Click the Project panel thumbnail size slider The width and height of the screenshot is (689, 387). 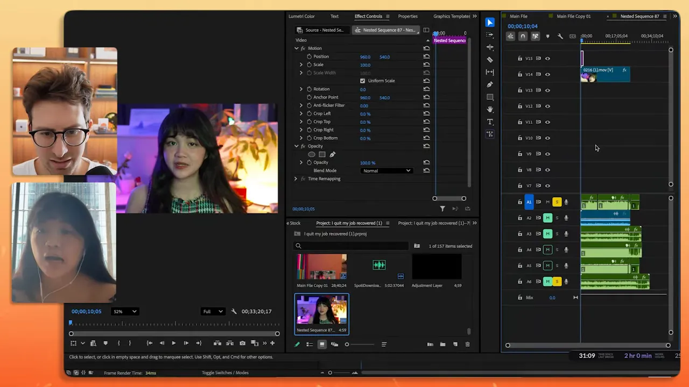point(361,344)
